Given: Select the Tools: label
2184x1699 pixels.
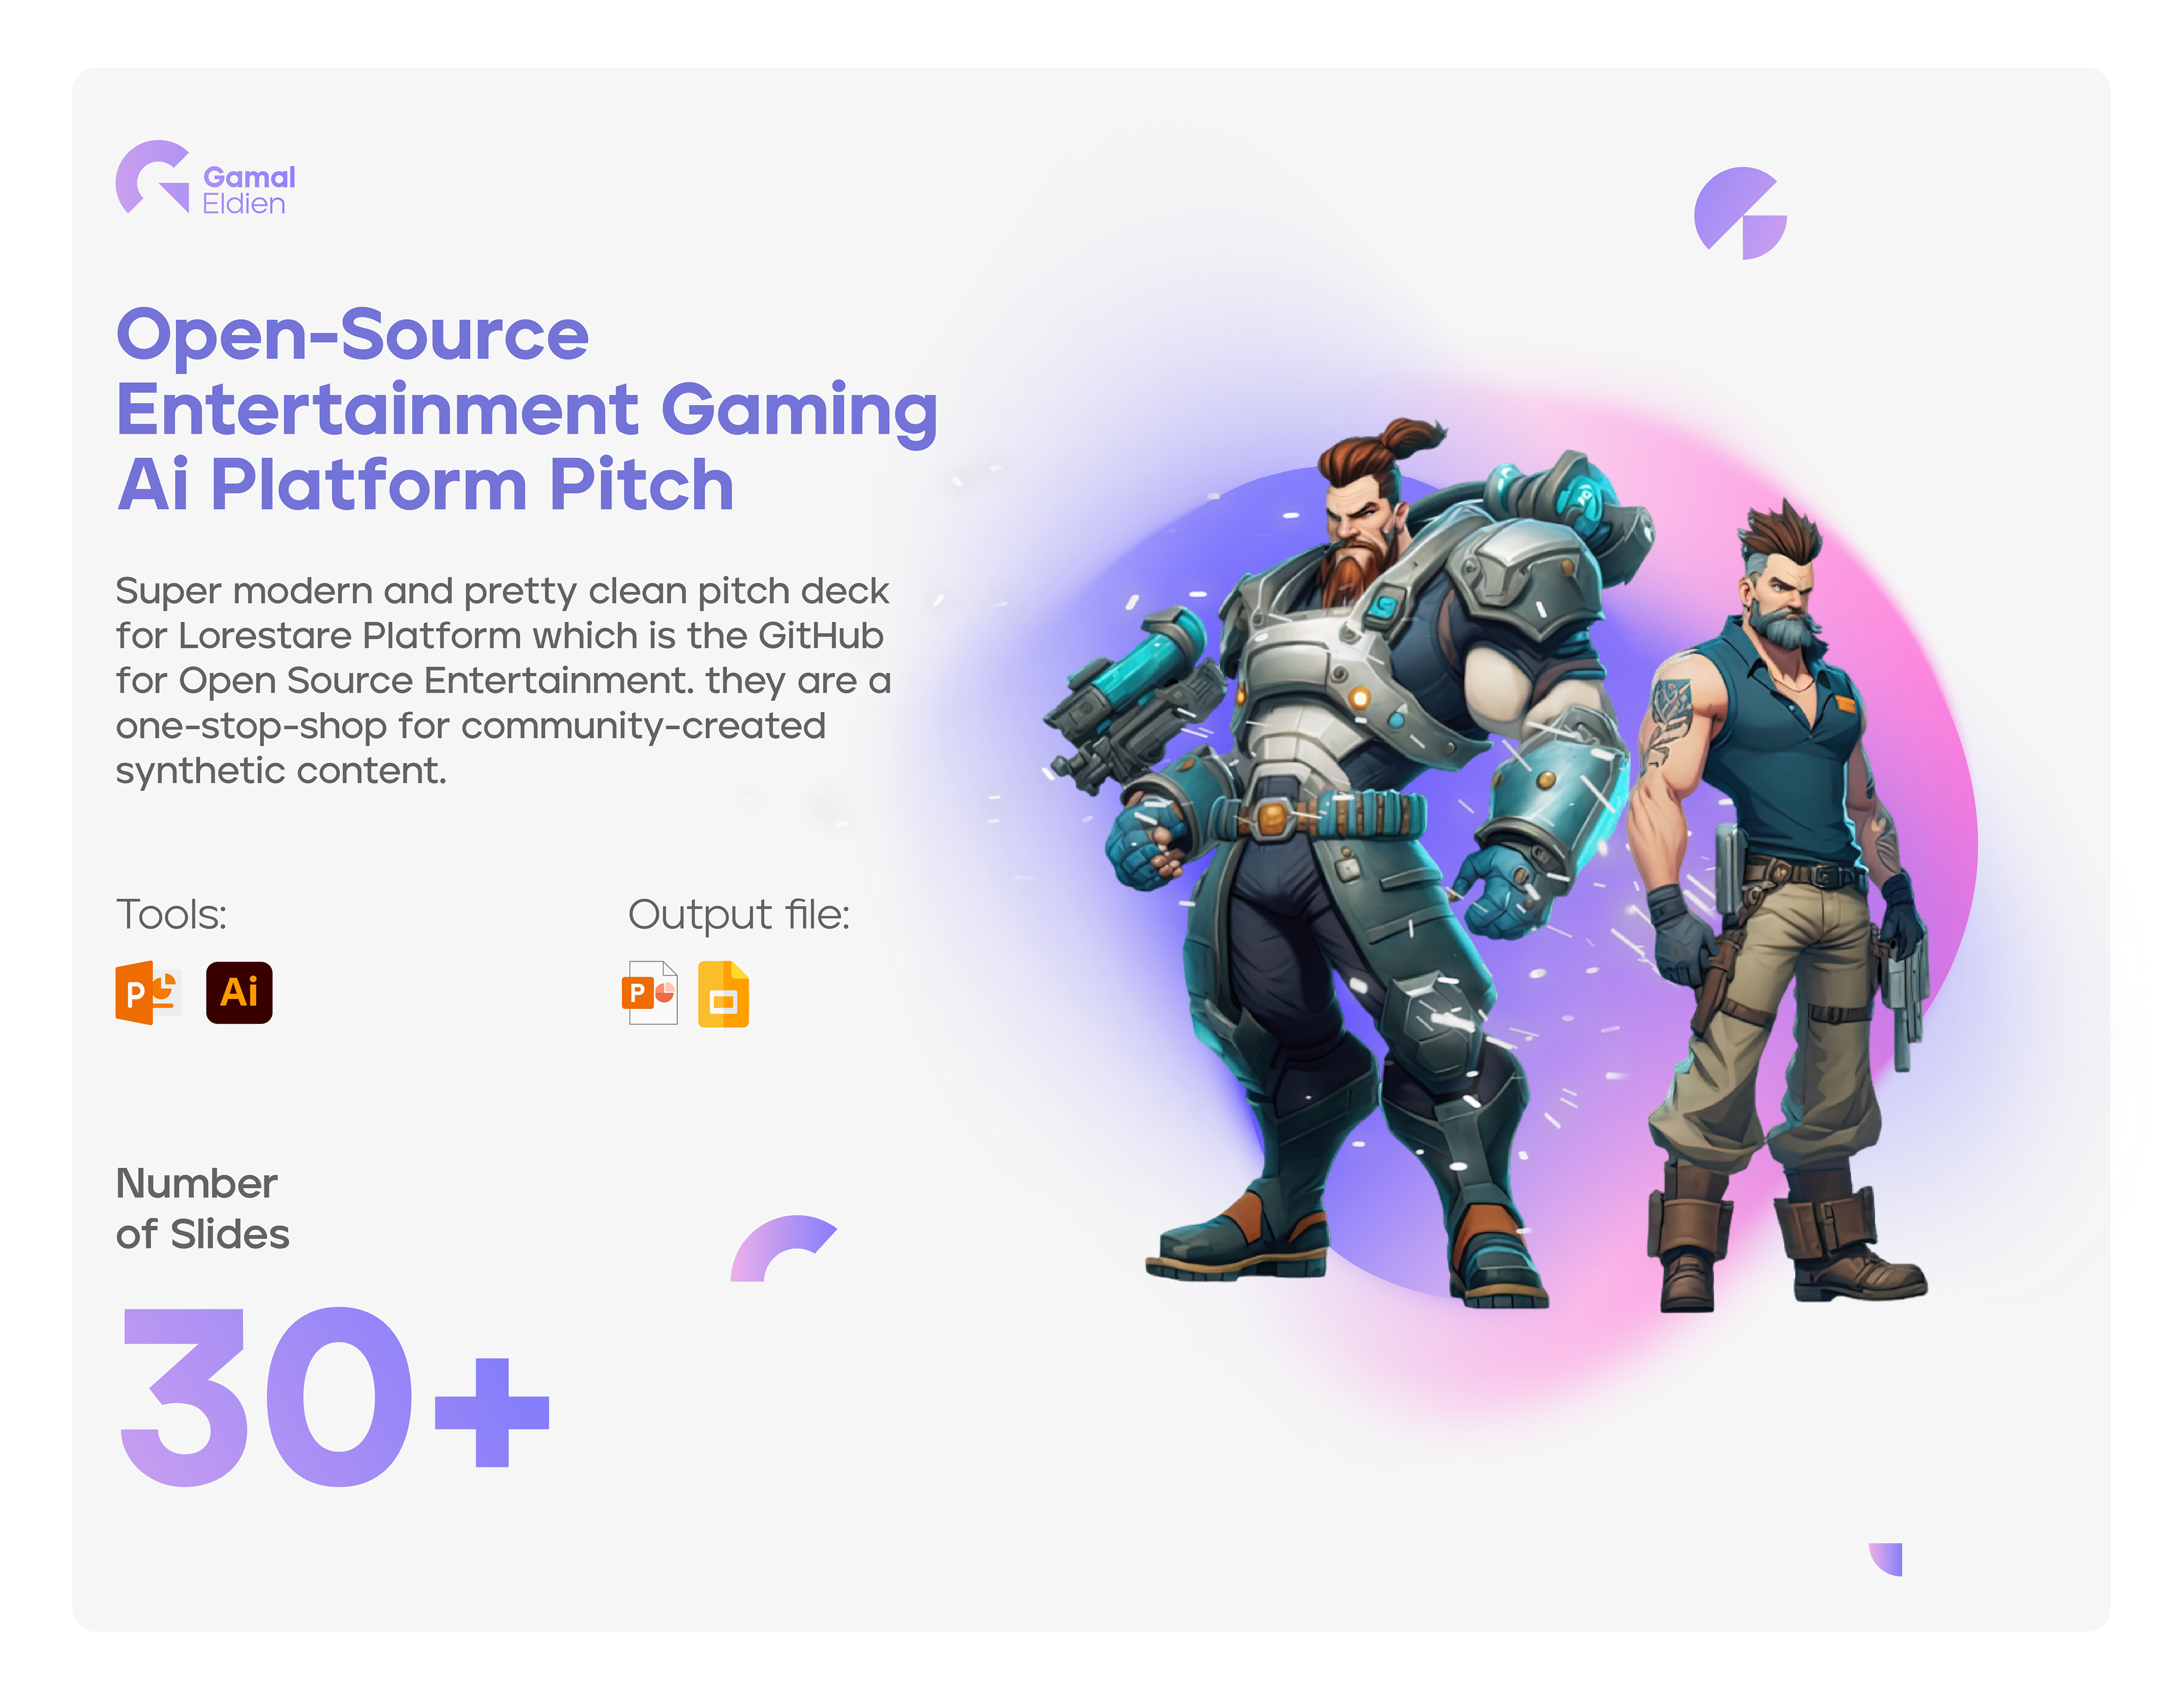Looking at the screenshot, I should [x=171, y=914].
